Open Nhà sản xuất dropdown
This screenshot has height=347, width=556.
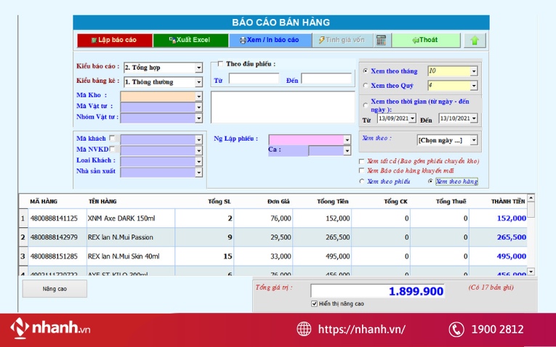(x=198, y=173)
